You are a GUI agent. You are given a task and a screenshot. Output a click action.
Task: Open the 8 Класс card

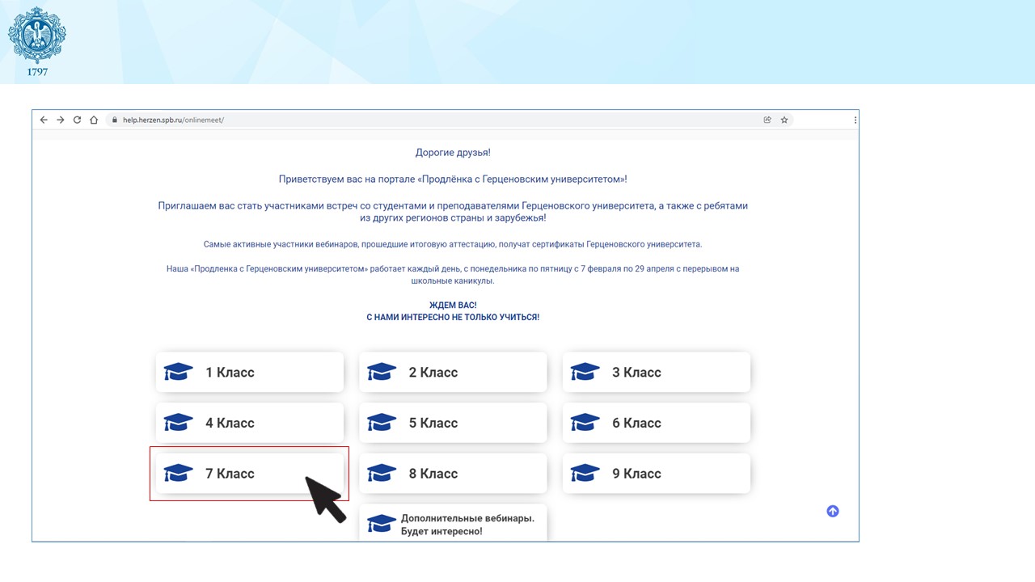453,474
